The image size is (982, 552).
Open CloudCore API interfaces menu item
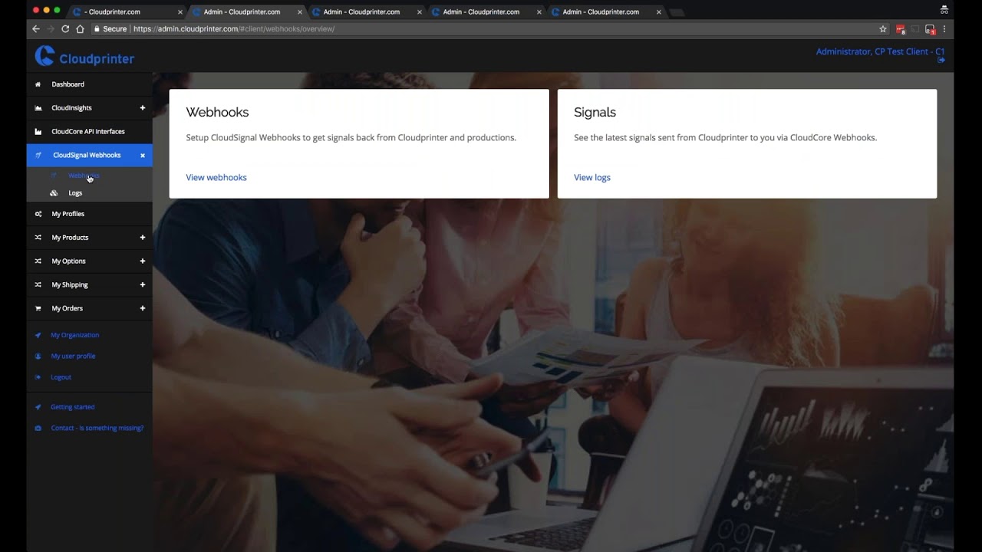[90, 132]
